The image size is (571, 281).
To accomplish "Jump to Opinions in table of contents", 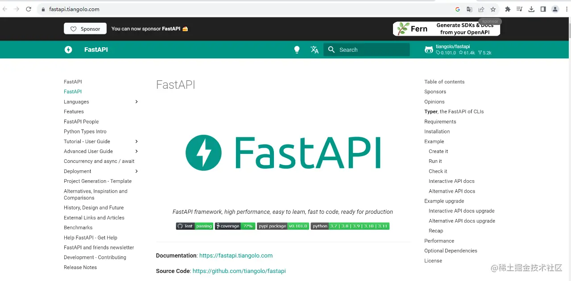I will pos(434,102).
